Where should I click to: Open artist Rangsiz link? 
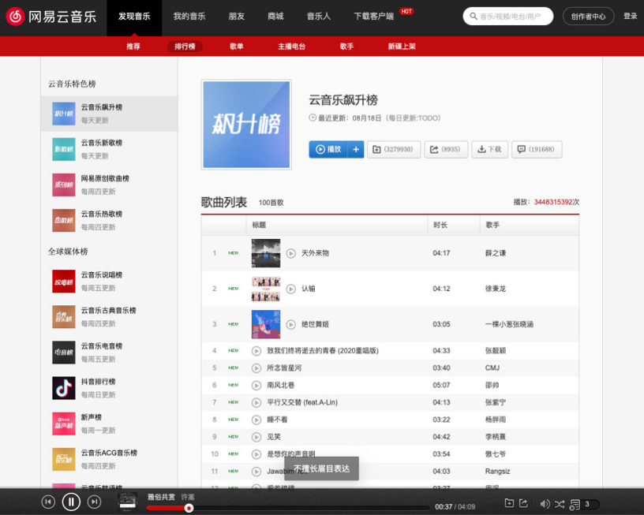497,472
